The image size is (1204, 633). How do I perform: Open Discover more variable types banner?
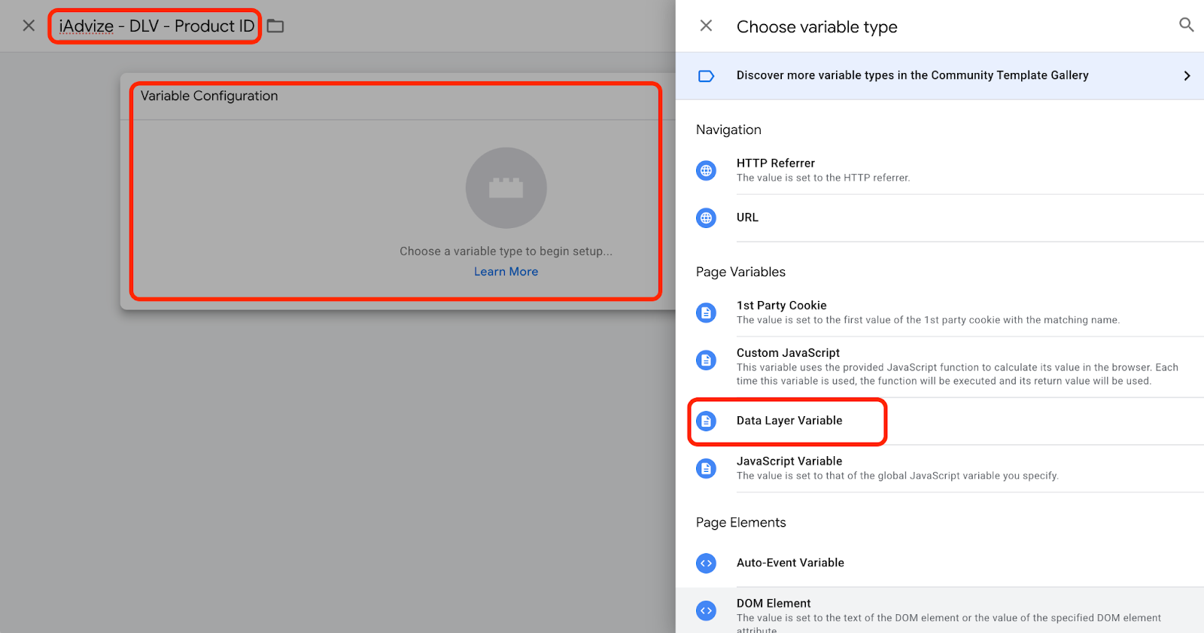[x=912, y=75]
